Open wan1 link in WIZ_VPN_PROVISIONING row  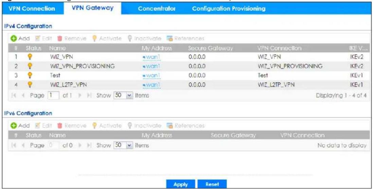click(x=152, y=66)
